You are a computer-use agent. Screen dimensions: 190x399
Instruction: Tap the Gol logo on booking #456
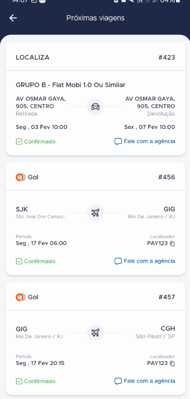(x=21, y=177)
